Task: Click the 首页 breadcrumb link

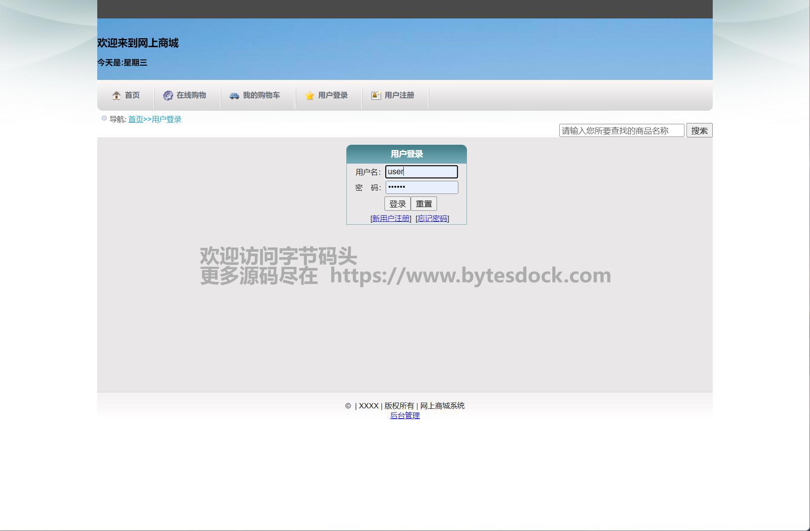Action: click(135, 119)
